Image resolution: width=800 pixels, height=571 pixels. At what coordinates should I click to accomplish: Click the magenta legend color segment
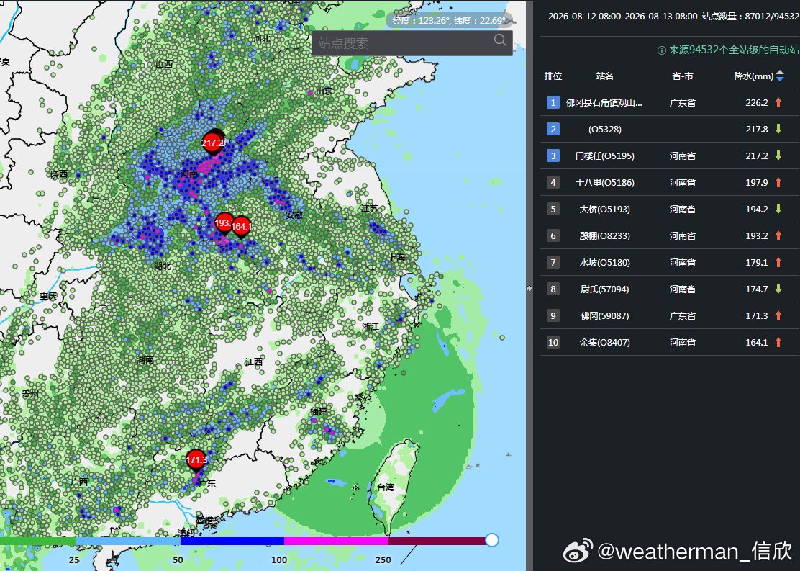[x=336, y=541]
